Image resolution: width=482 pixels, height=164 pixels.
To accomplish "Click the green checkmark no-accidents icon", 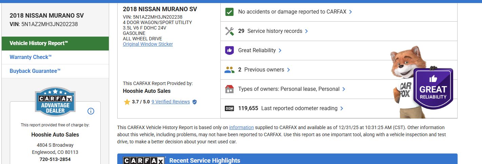I will click(229, 12).
